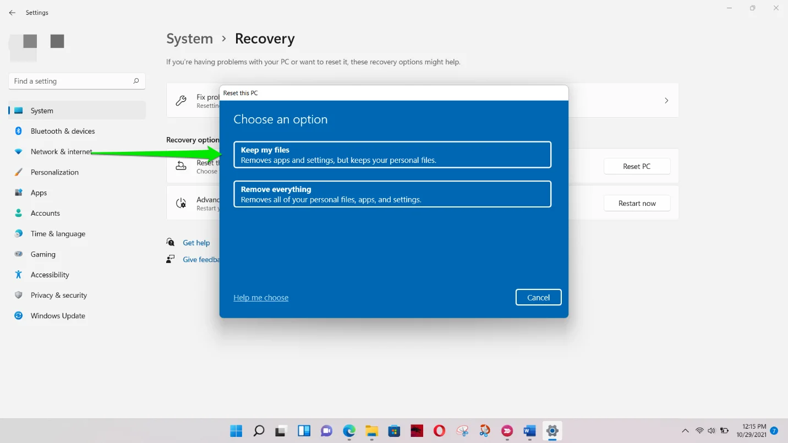
Task: Open Windows Update settings
Action: (x=77, y=316)
